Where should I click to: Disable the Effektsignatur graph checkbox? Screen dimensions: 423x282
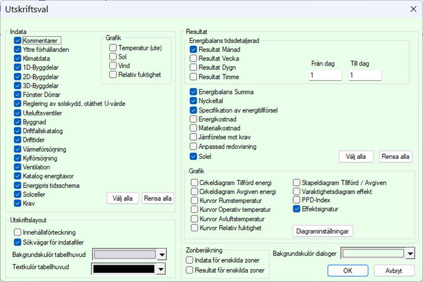tap(297, 209)
